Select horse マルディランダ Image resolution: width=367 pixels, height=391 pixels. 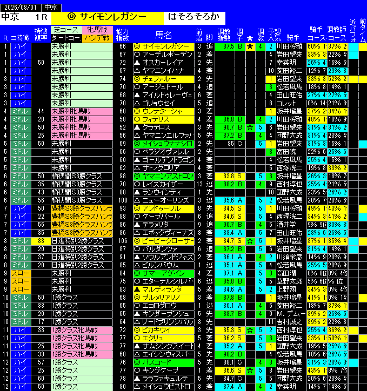[164, 290]
